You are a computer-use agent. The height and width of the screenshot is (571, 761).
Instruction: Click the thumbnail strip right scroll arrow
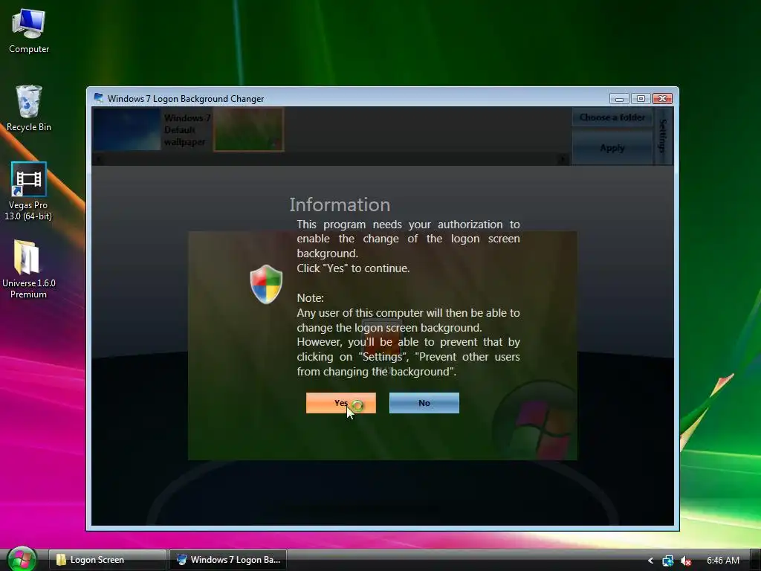pyautogui.click(x=563, y=159)
